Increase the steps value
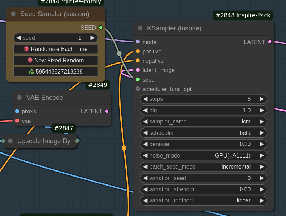286x216 pixels. (x=262, y=99)
